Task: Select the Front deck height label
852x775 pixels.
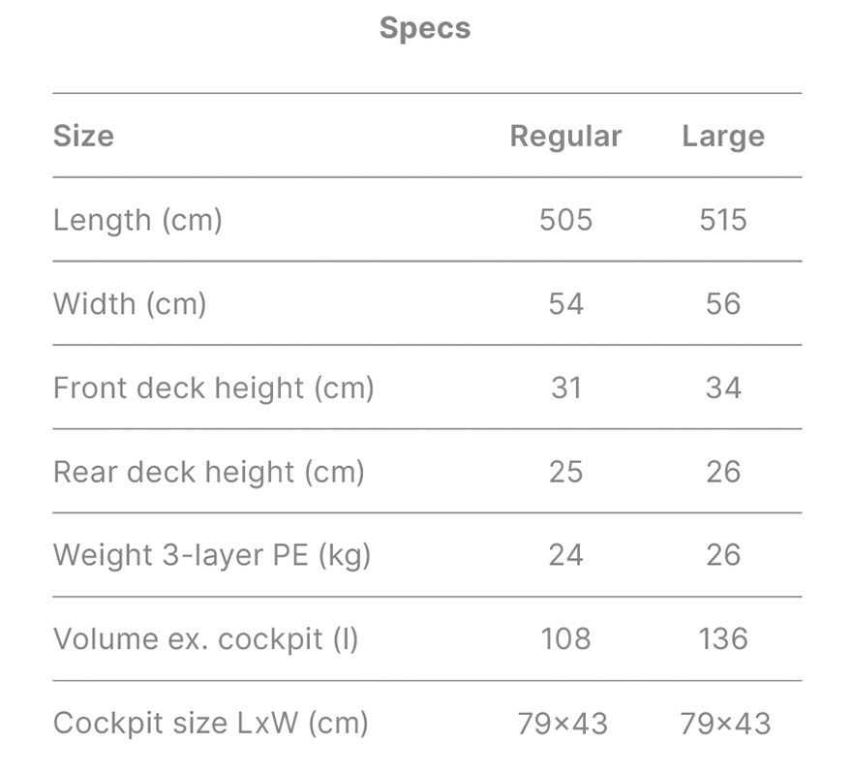Action: pyautogui.click(x=213, y=387)
